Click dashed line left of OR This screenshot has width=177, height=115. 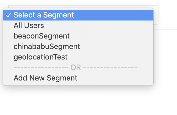40,67
